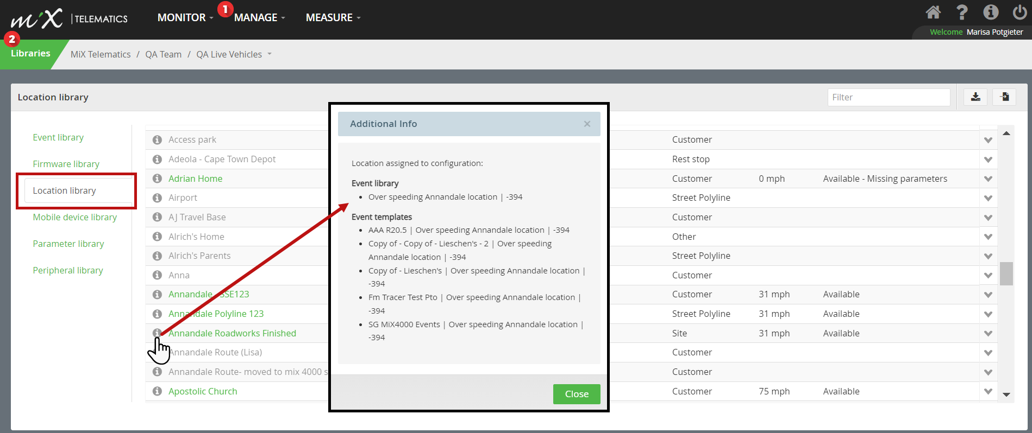1032x433 pixels.
Task: Open info icon for Apostolic Church
Action: point(157,391)
